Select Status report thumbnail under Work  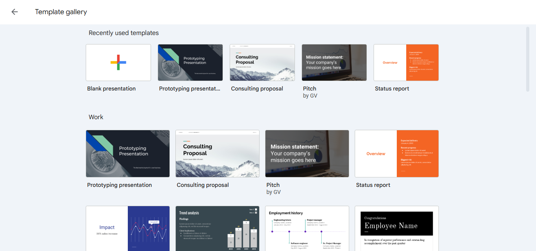pyautogui.click(x=397, y=154)
